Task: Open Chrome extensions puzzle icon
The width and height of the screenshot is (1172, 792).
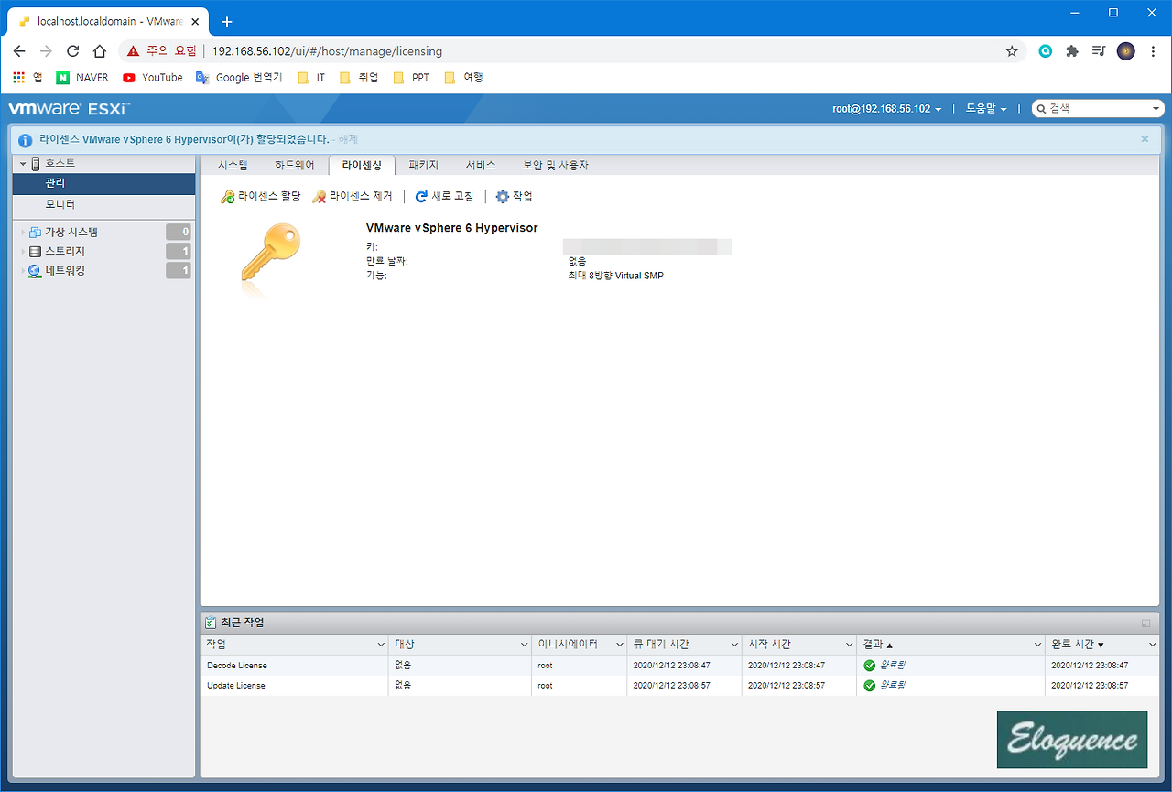Action: pyautogui.click(x=1072, y=51)
